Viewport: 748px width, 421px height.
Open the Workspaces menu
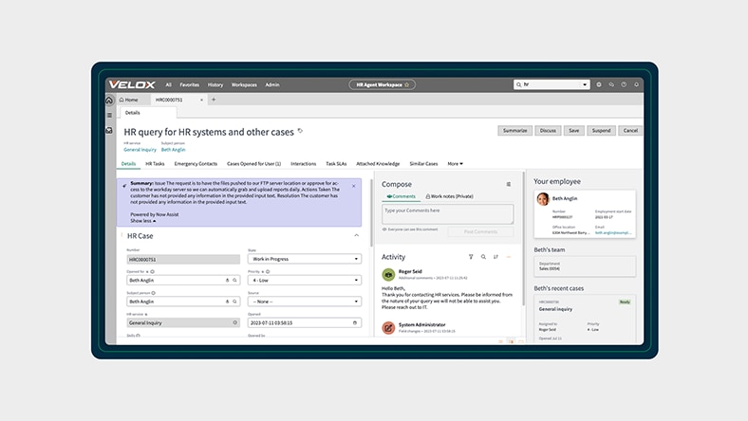244,85
